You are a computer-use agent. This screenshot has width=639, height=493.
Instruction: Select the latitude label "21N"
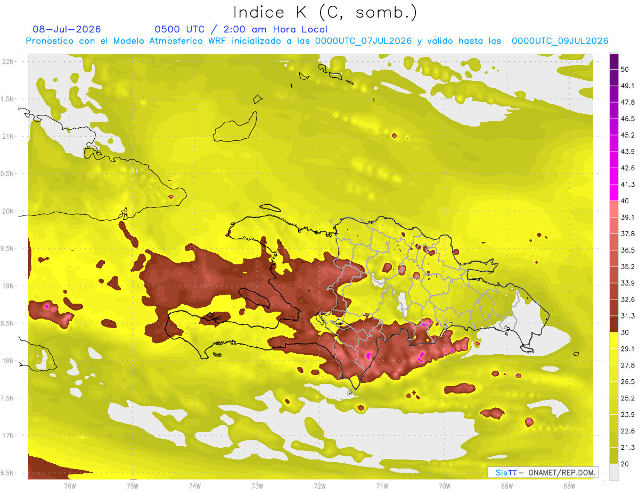(x=8, y=137)
